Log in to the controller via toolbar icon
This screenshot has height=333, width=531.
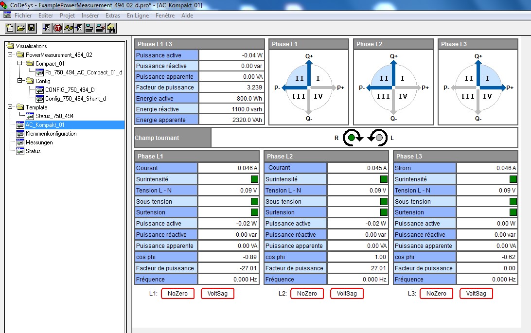[x=89, y=28]
